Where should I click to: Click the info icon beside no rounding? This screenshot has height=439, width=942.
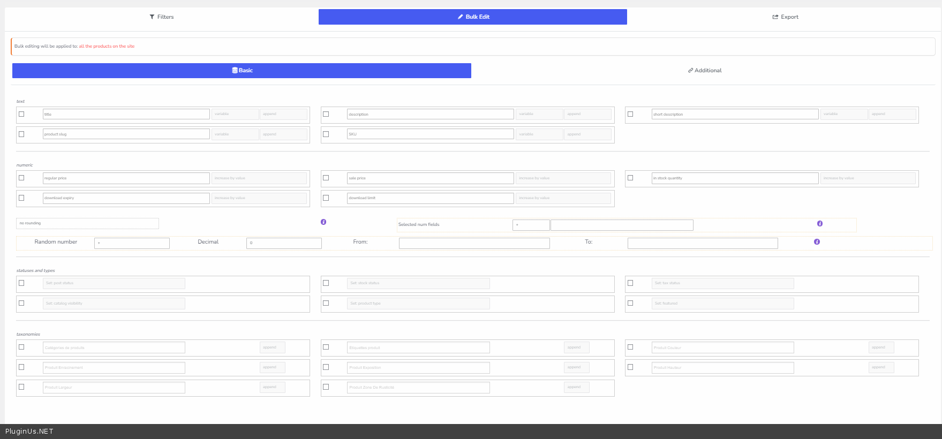tap(323, 222)
